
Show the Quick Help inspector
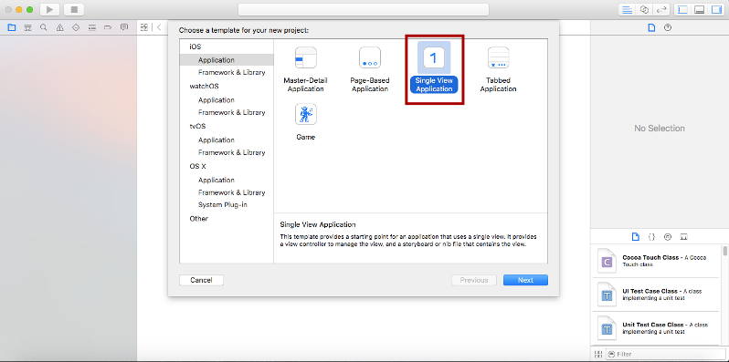click(x=668, y=27)
